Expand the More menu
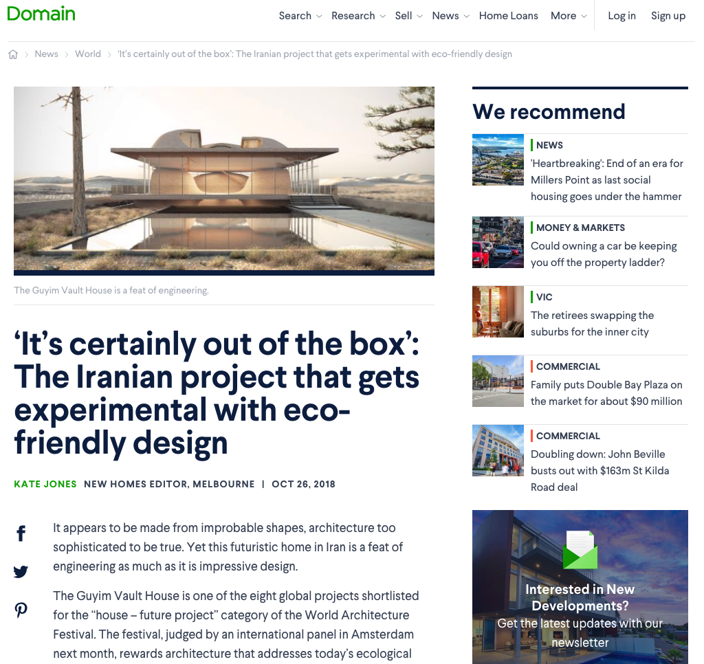 tap(569, 16)
